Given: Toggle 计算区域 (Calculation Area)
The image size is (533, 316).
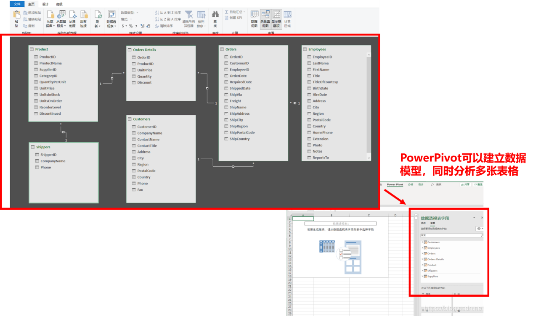Looking at the screenshot, I should [x=287, y=19].
